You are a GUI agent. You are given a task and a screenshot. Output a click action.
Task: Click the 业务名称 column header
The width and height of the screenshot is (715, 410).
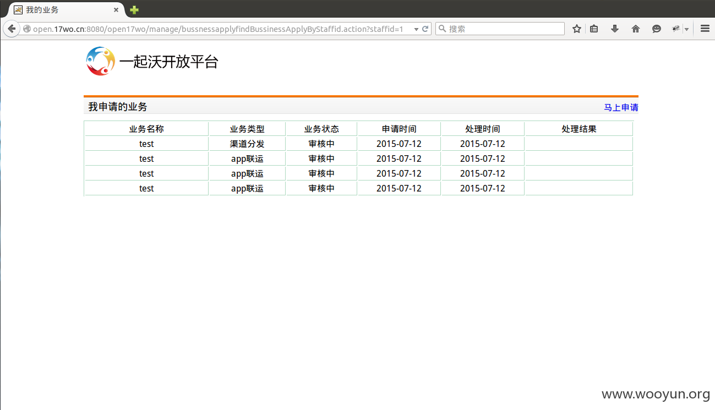146,129
